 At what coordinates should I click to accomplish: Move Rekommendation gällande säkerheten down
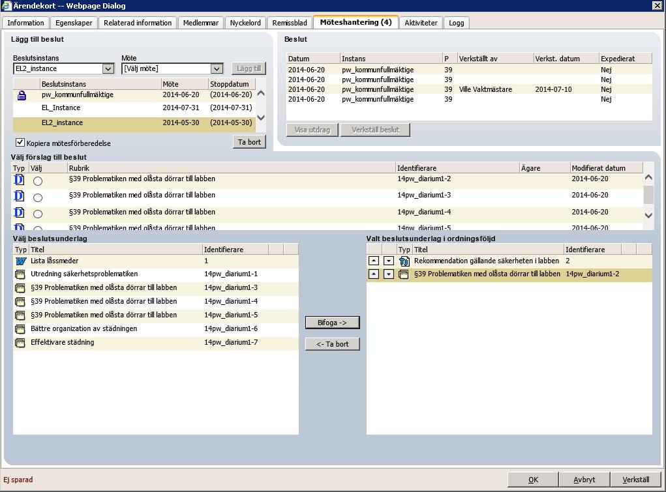point(389,261)
